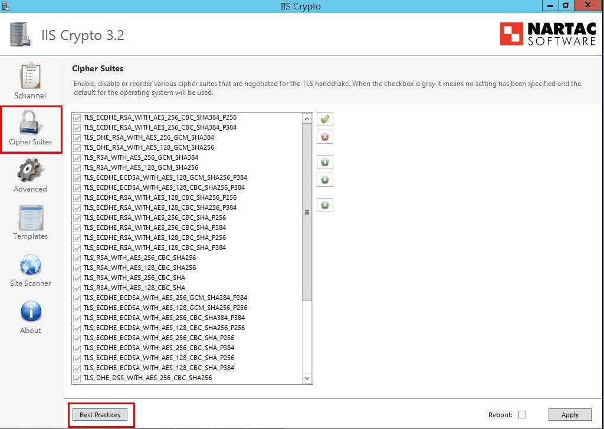Click the Best Practices button
604x429 pixels.
click(x=100, y=415)
